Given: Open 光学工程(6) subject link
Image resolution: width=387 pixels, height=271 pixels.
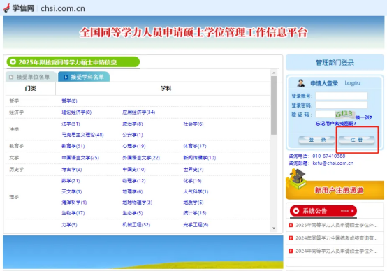Looking at the screenshot, I should click(x=196, y=225).
